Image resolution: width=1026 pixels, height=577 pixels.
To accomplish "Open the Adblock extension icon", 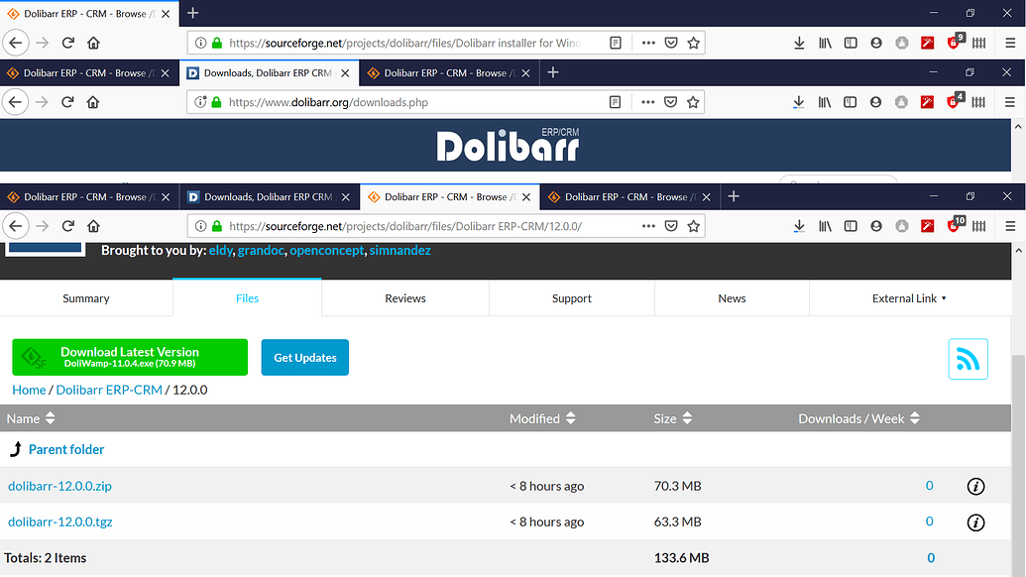I will point(927,225).
